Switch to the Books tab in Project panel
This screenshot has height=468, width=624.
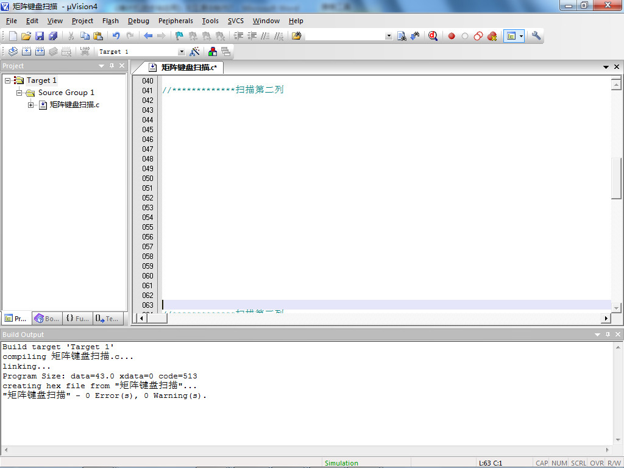coord(48,318)
